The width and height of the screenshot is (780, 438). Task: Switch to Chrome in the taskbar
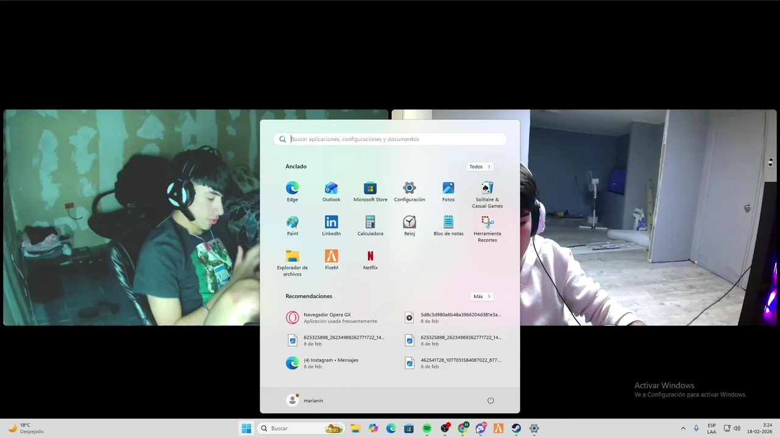(x=463, y=428)
